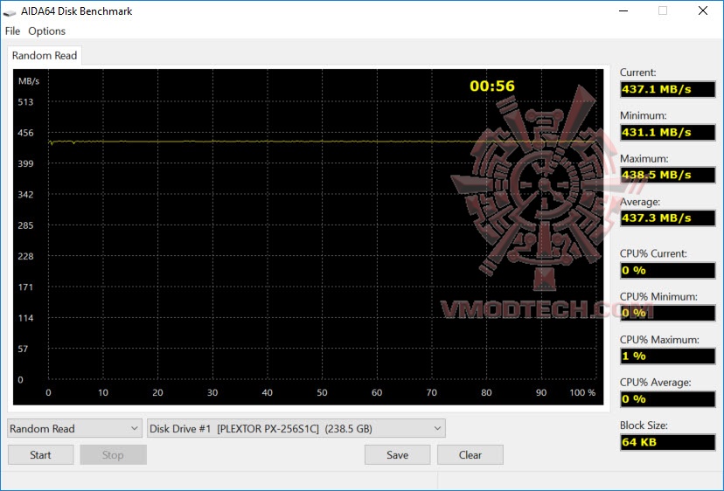The image size is (724, 491).
Task: Click the CPU% Average value field
Action: pos(668,399)
